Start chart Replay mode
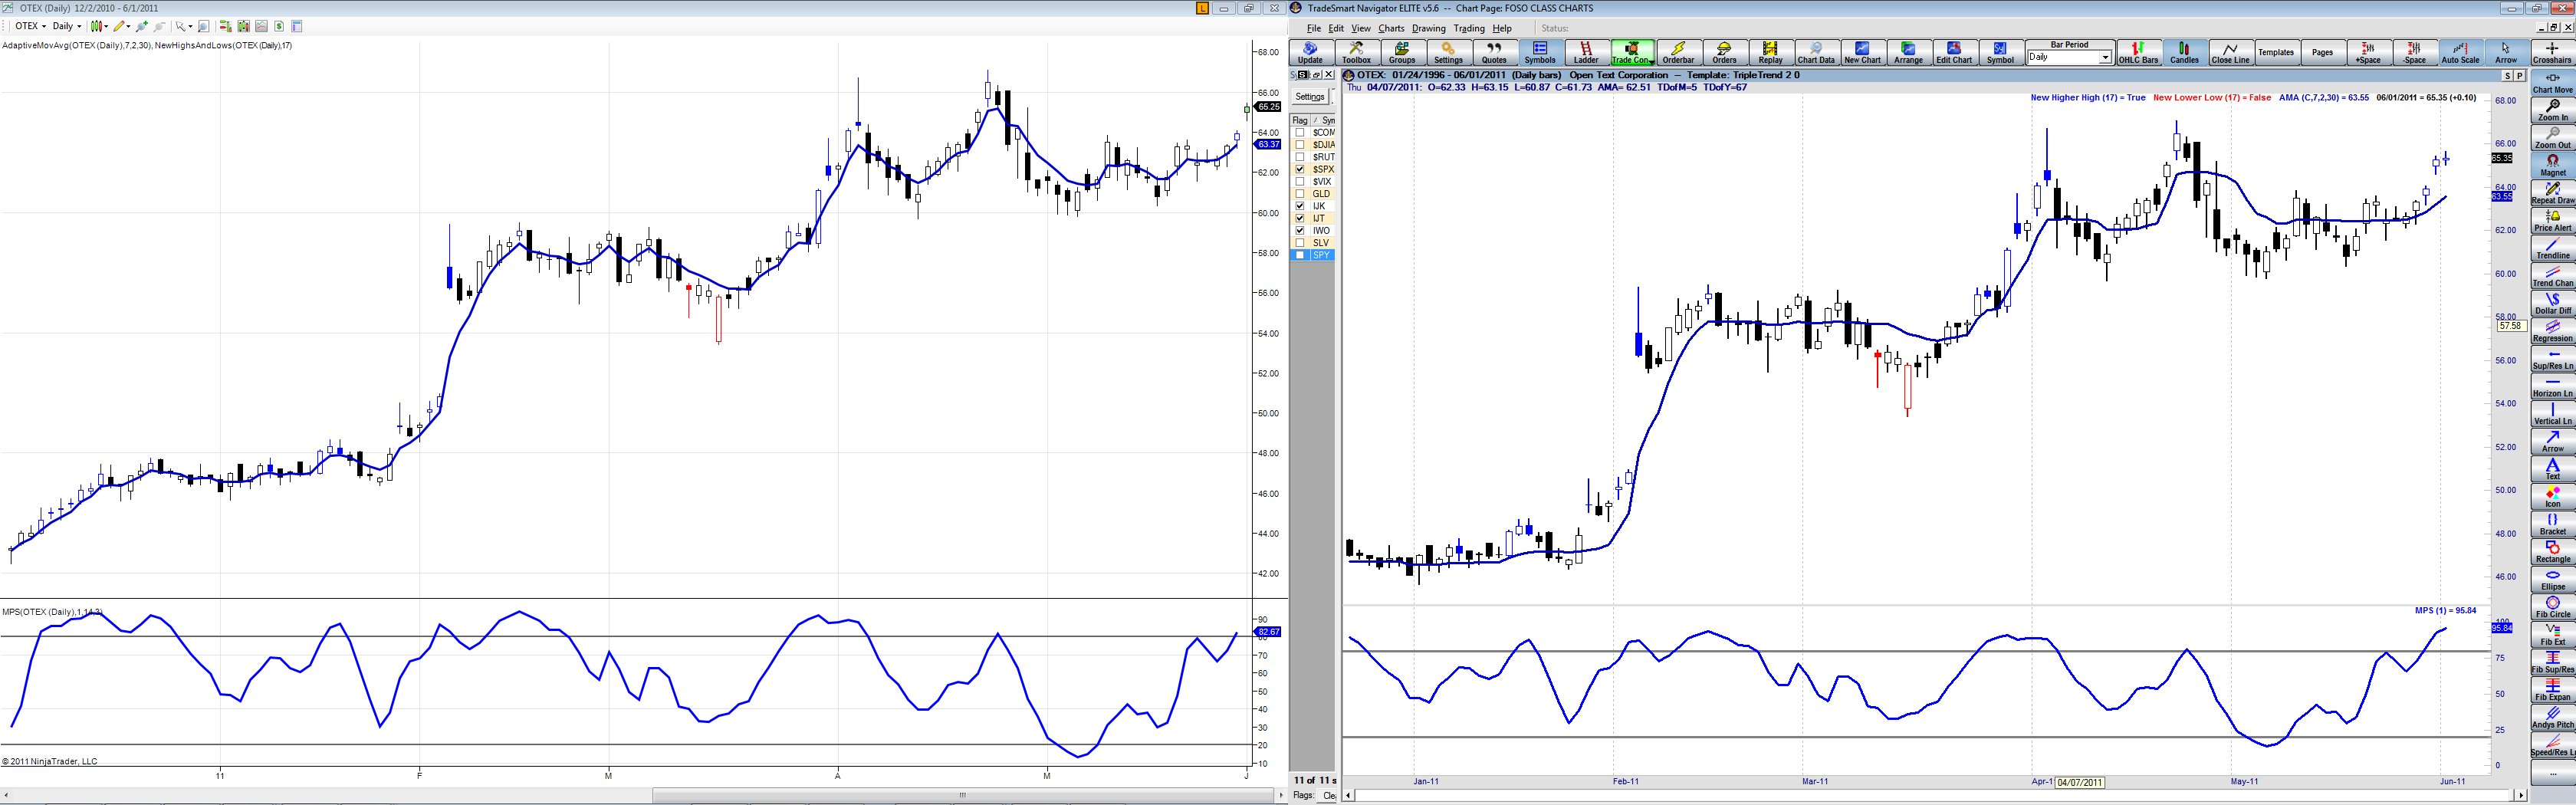The image size is (2576, 805). (1770, 53)
